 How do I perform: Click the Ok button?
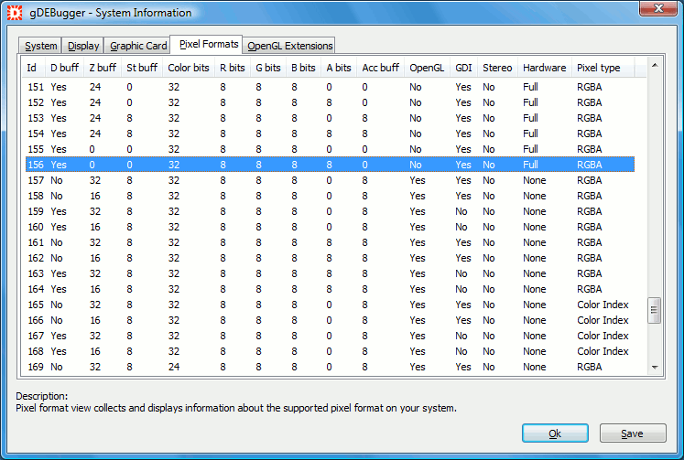(x=555, y=433)
